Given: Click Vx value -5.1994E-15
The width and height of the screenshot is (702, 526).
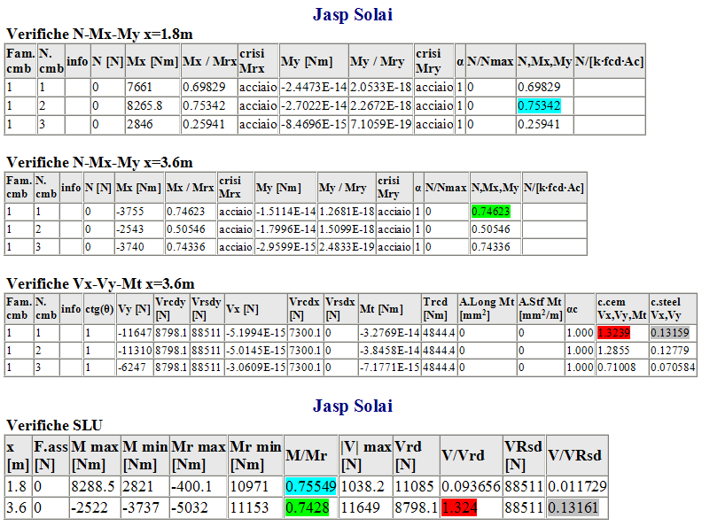Looking at the screenshot, I should click(255, 333).
